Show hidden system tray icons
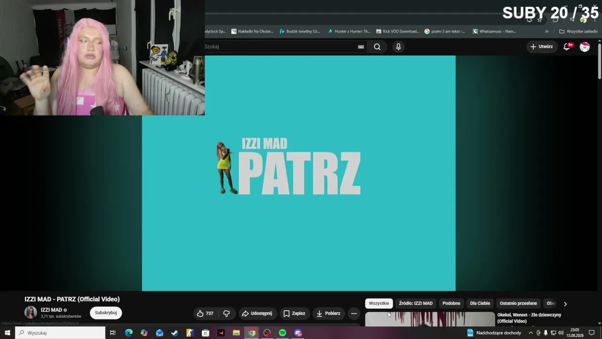 (x=531, y=333)
